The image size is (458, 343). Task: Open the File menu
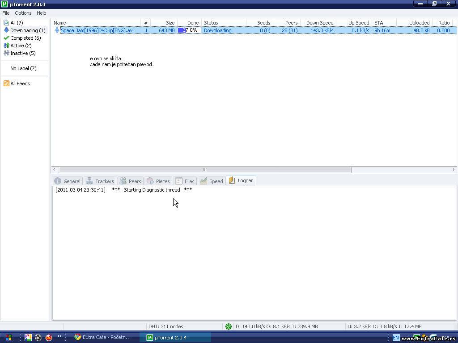(6, 13)
